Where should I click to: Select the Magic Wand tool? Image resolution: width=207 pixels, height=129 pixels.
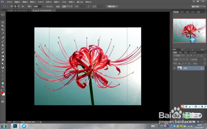point(3,26)
